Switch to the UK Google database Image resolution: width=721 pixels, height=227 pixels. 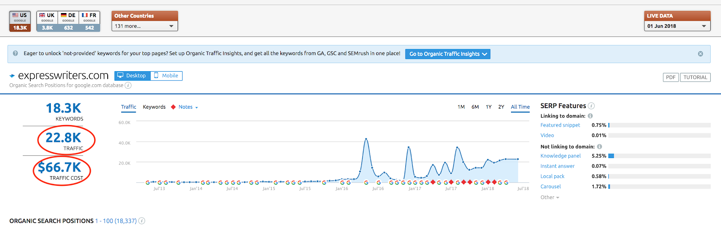47,21
